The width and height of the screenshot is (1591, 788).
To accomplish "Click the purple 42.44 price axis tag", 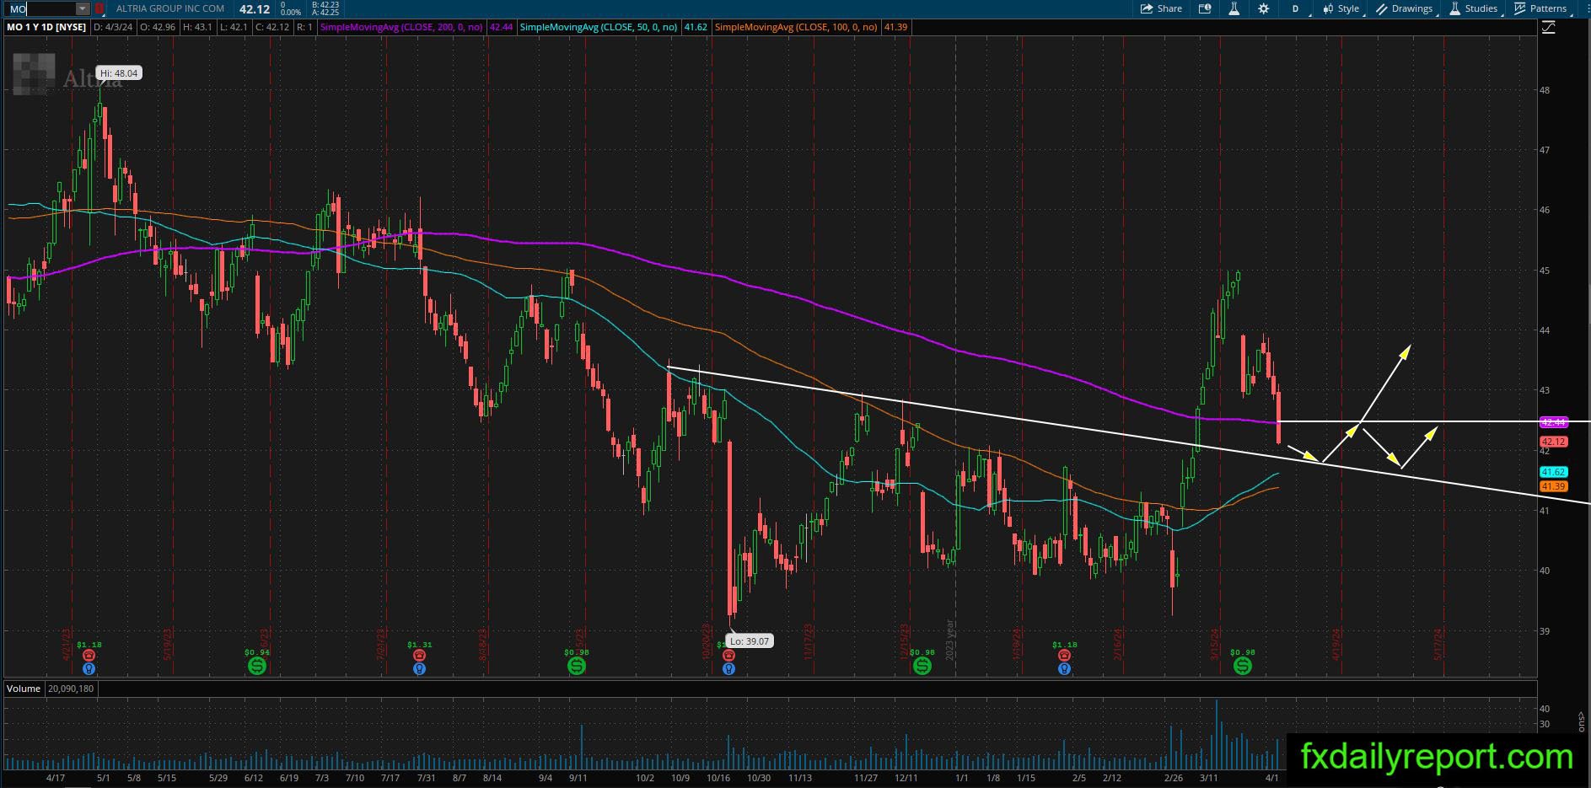I will 1553,422.
